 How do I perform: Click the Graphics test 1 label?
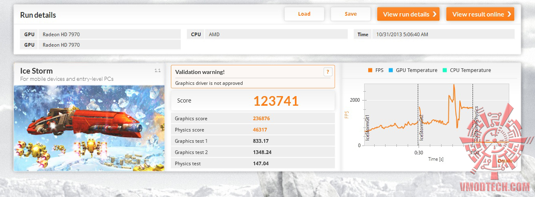pos(191,141)
